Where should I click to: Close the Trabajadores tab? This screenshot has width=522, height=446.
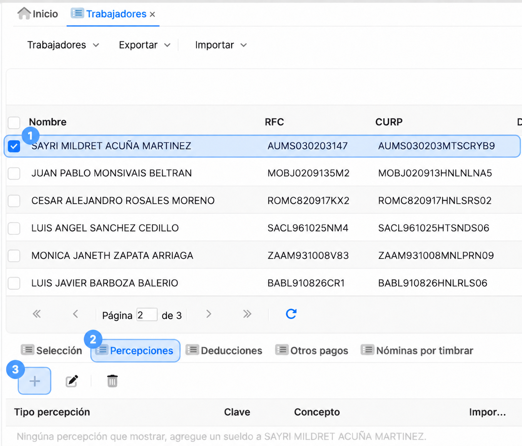click(x=152, y=14)
